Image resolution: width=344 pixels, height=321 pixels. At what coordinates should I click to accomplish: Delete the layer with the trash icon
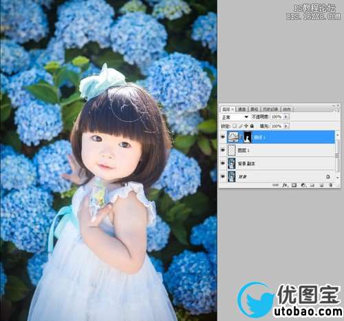point(331,185)
